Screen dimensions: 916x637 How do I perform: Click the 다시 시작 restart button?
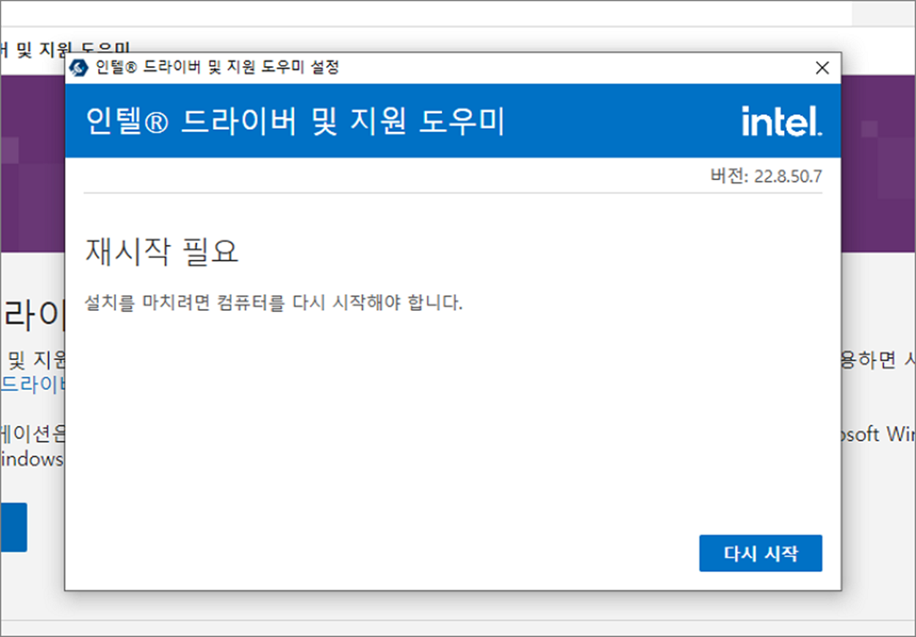(761, 553)
